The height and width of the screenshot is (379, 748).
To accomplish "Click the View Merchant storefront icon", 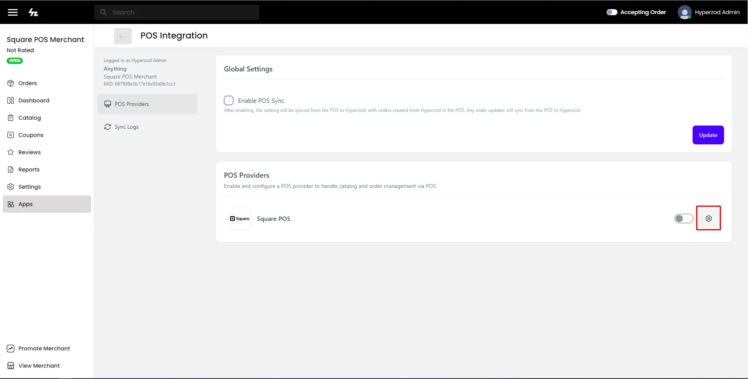I will [x=11, y=366].
